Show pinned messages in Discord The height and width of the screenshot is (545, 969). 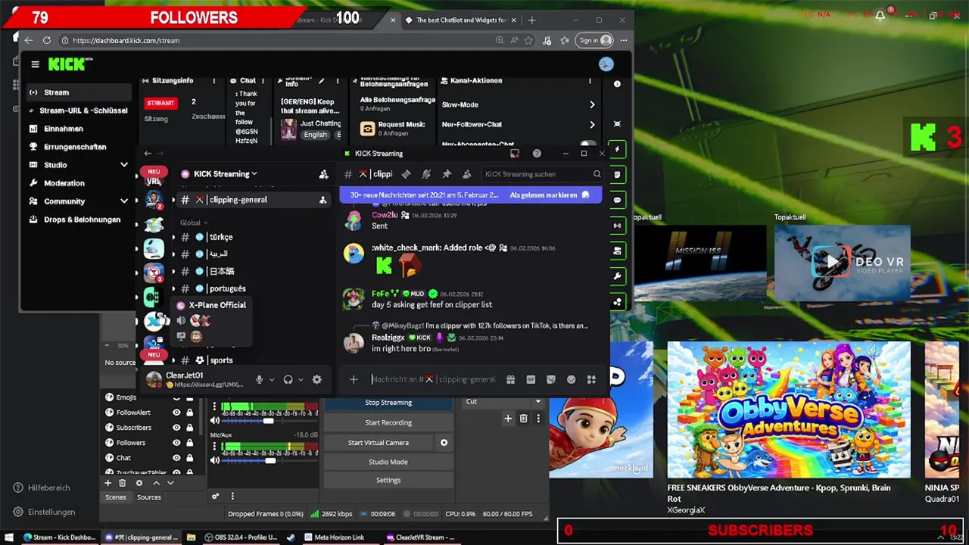pyautogui.click(x=447, y=174)
